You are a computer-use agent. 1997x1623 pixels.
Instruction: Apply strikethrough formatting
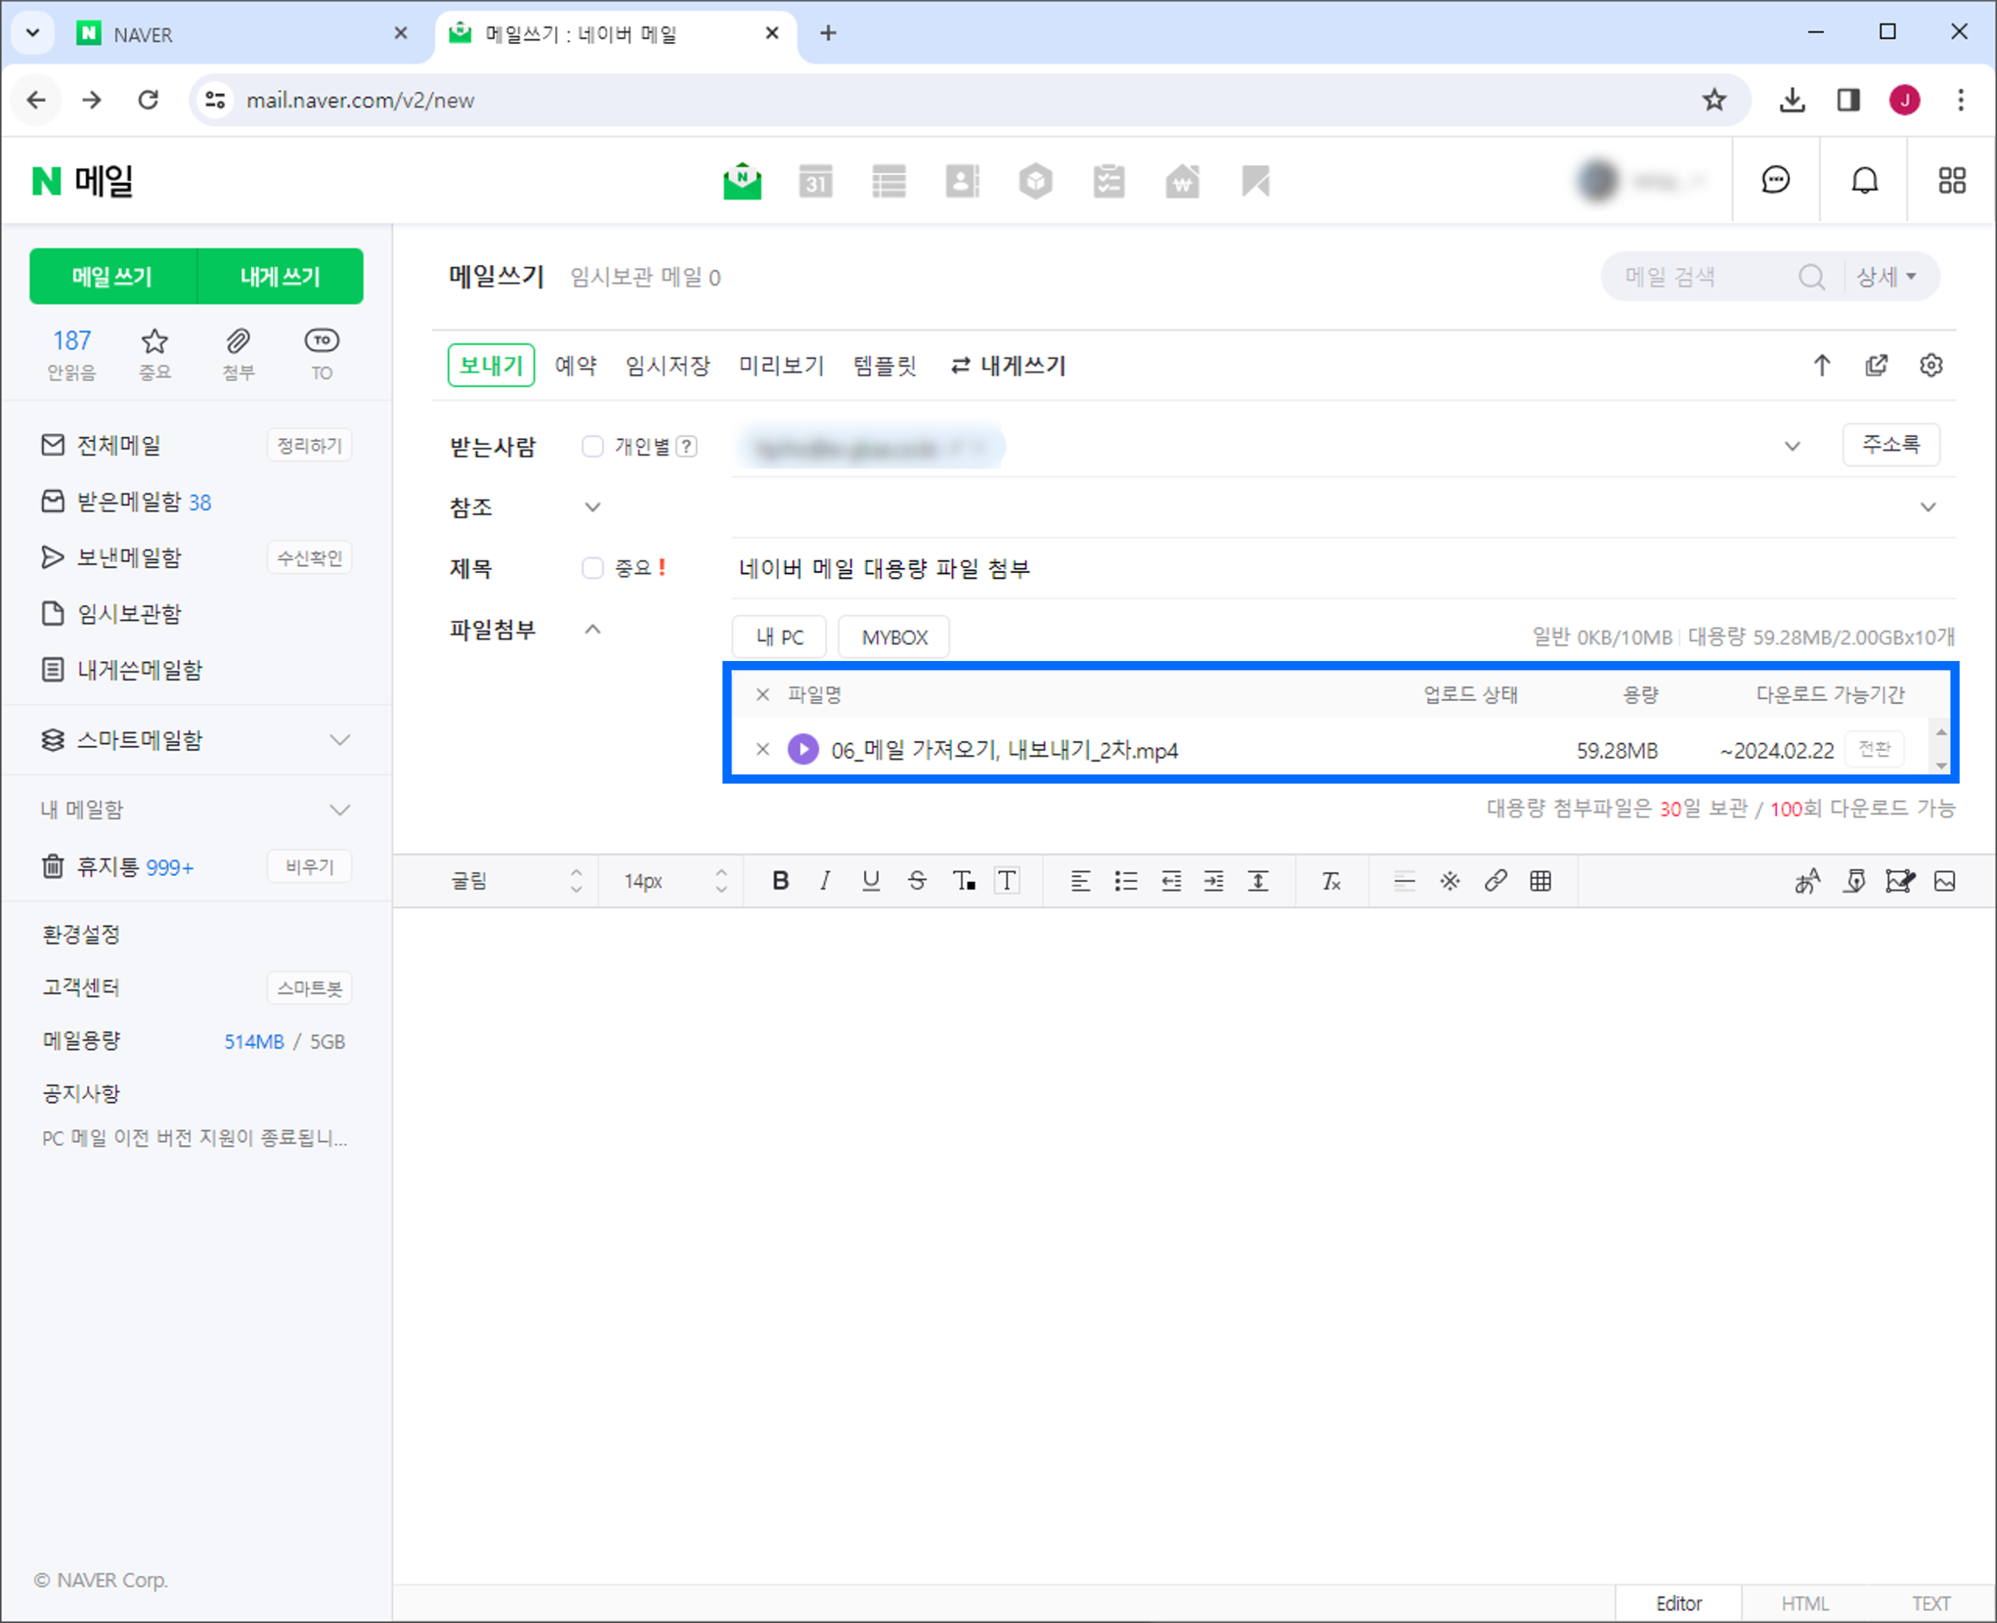click(916, 881)
